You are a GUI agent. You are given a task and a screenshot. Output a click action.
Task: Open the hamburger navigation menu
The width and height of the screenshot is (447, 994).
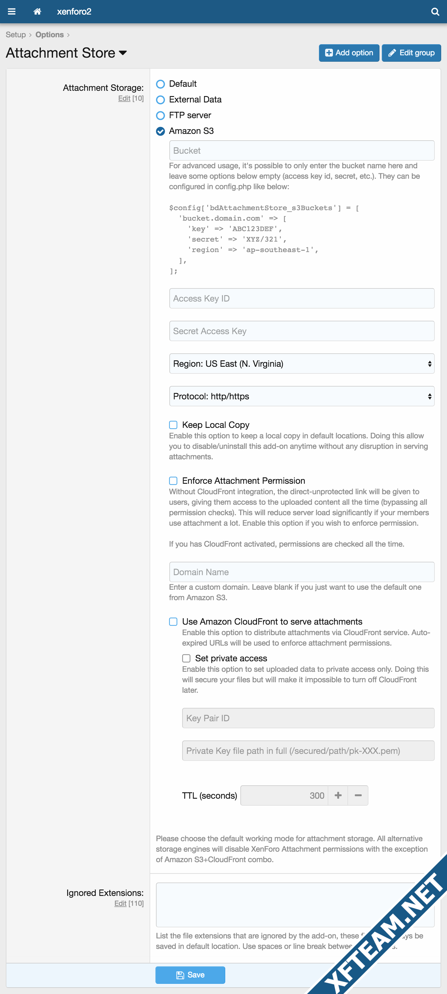(12, 12)
